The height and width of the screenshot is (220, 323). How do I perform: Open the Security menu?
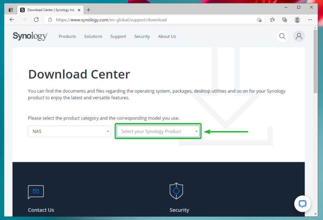(142, 36)
